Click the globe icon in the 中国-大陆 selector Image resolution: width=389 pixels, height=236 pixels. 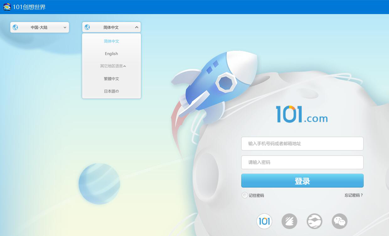point(15,28)
